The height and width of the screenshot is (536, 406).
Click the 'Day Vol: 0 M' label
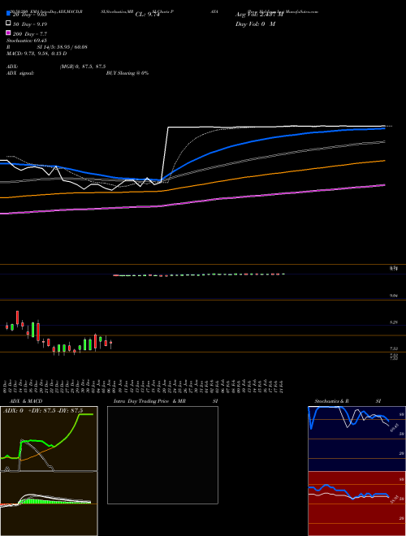(255, 24)
